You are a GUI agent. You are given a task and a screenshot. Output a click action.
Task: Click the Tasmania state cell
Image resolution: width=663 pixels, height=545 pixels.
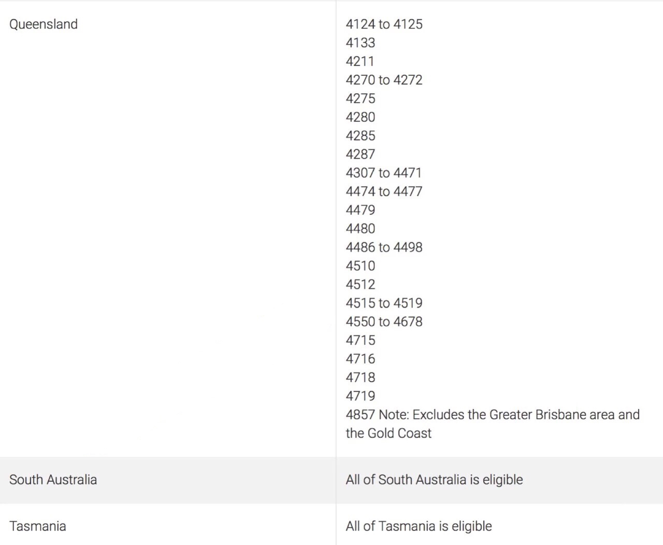point(38,526)
